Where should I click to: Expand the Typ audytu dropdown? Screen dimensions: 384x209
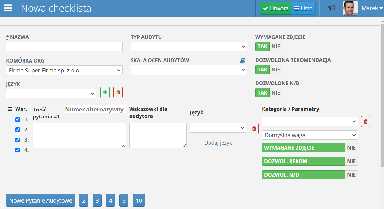[189, 47]
